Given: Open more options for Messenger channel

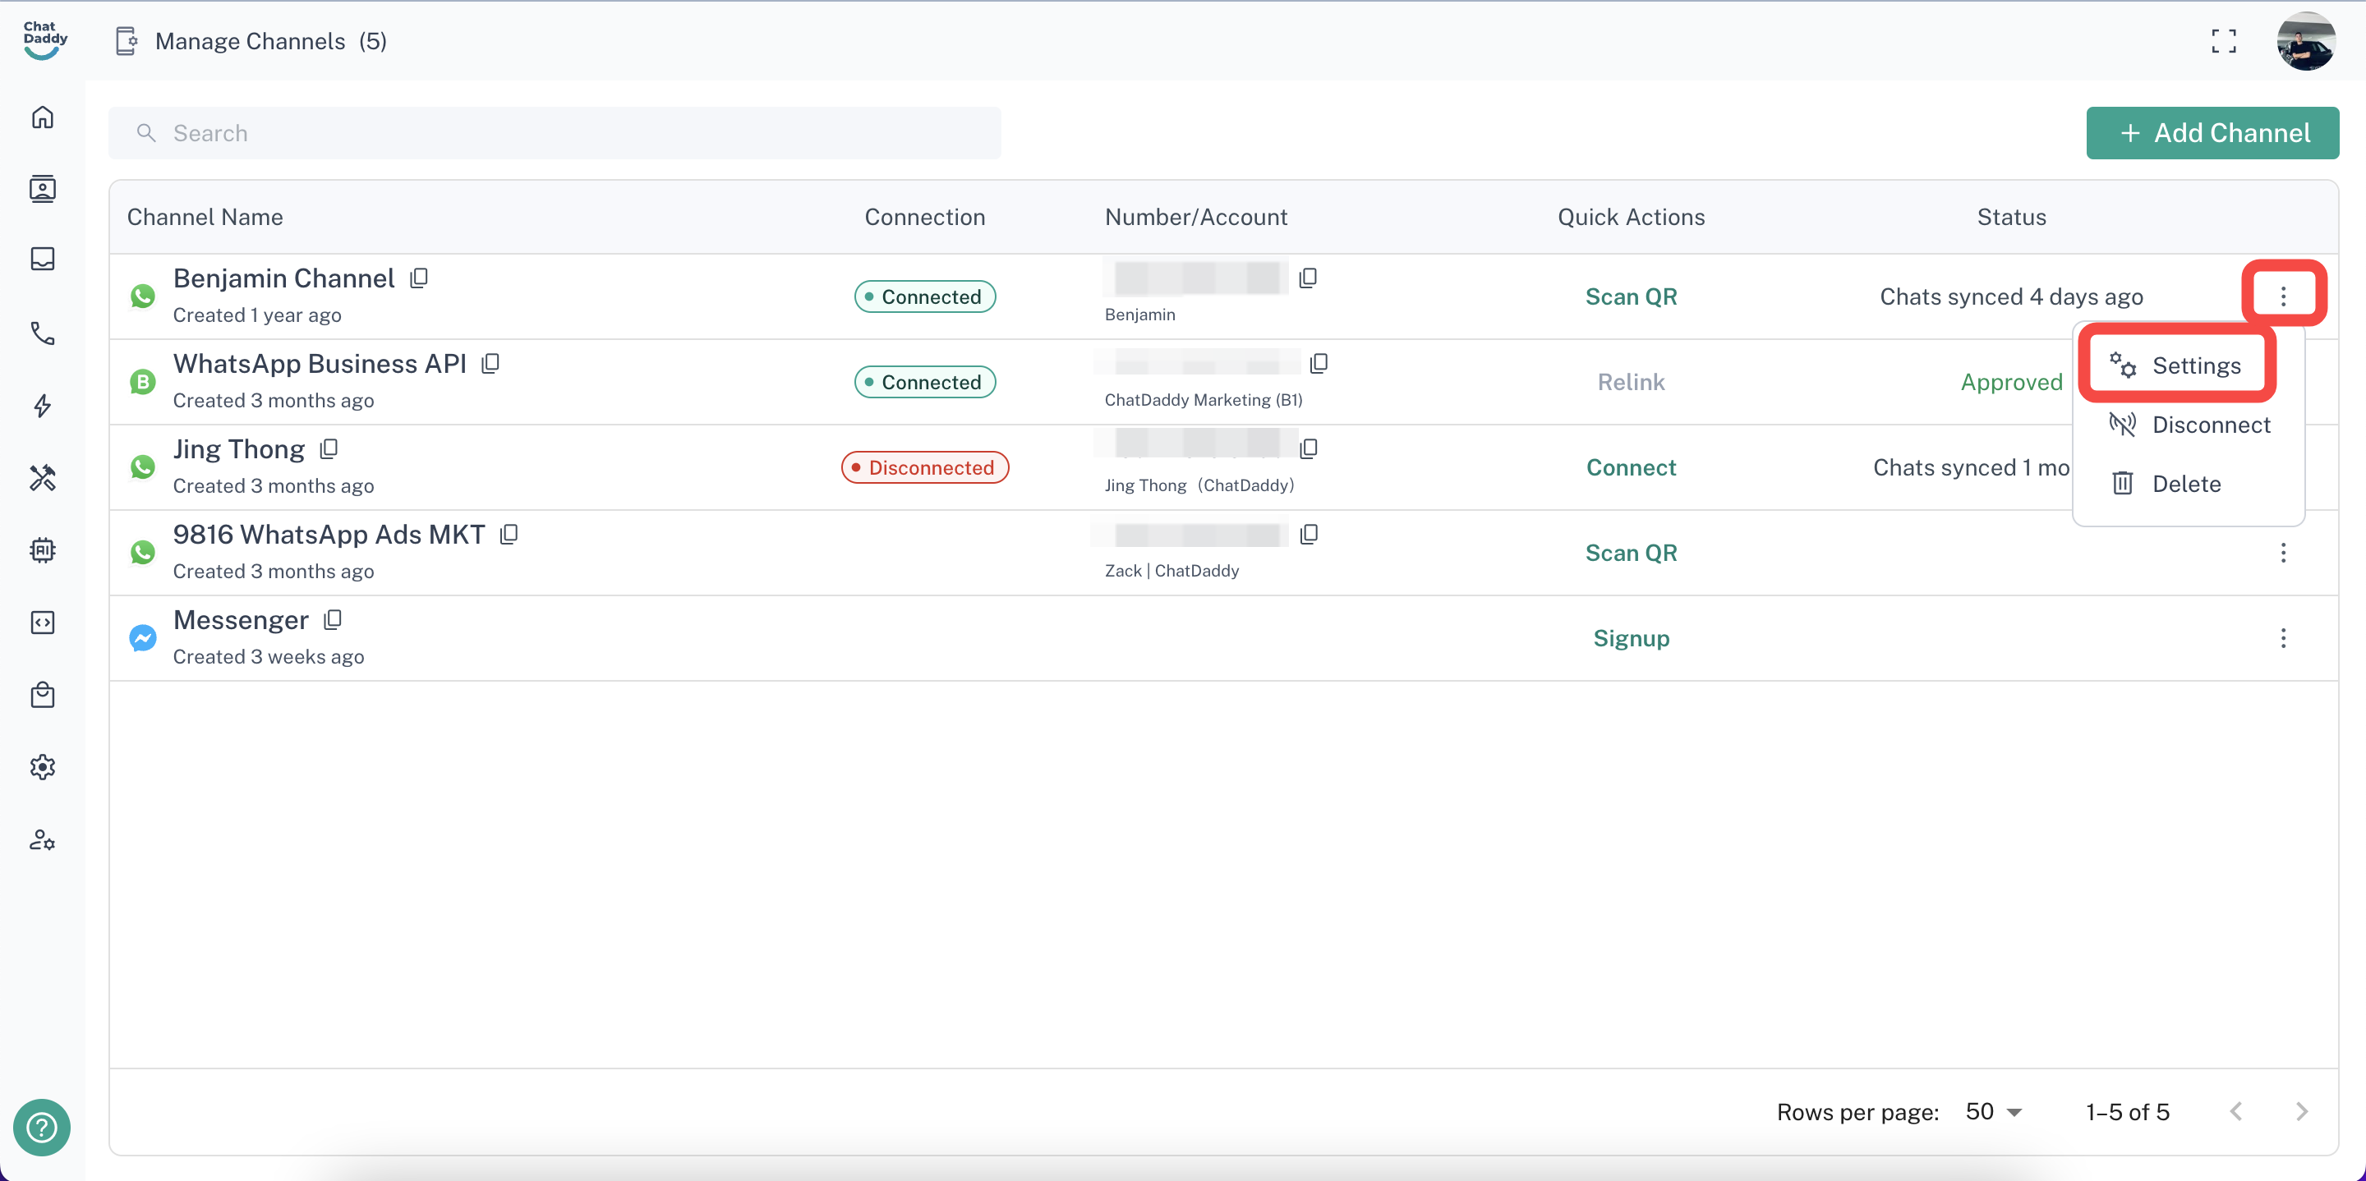Looking at the screenshot, I should click(x=2283, y=637).
